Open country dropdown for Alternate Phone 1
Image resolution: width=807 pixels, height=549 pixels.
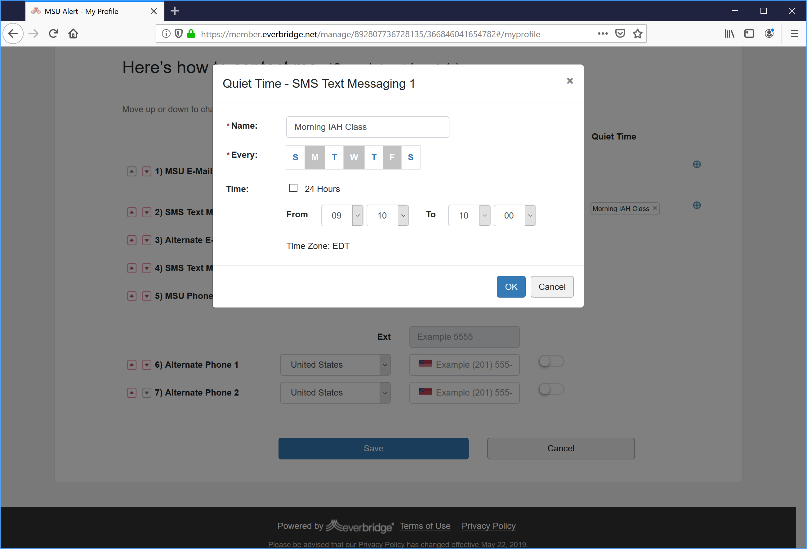tap(335, 365)
